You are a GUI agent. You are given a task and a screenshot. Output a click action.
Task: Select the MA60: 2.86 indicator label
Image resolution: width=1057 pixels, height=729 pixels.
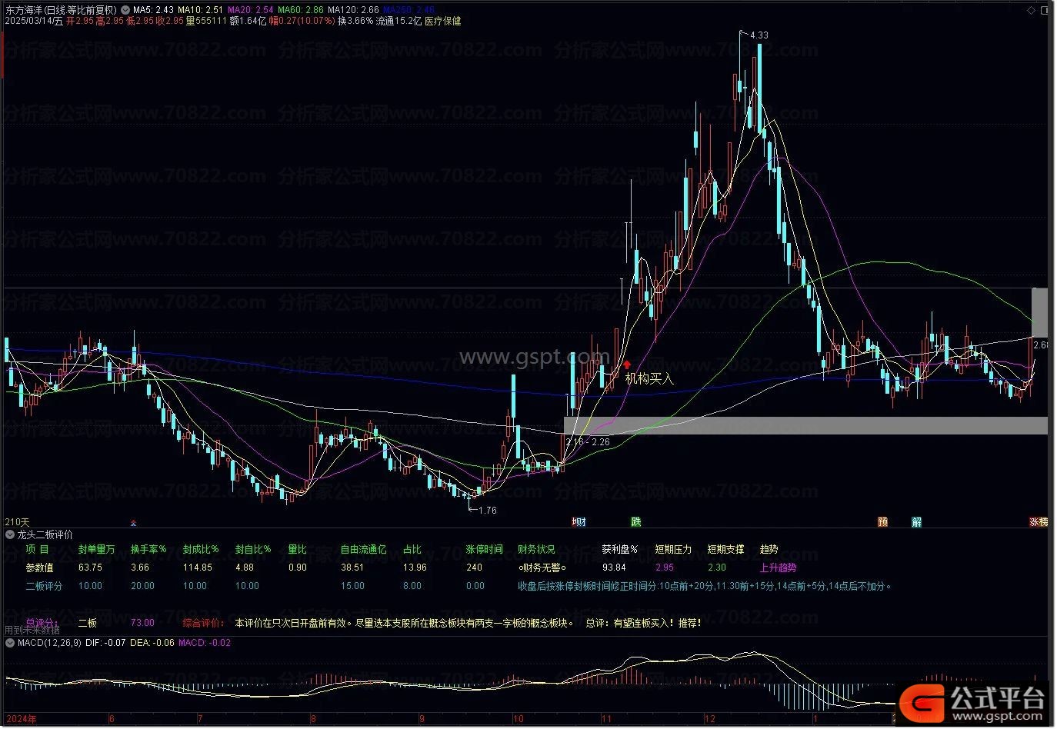pos(301,10)
